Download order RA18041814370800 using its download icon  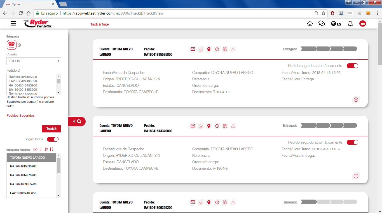(x=201, y=126)
